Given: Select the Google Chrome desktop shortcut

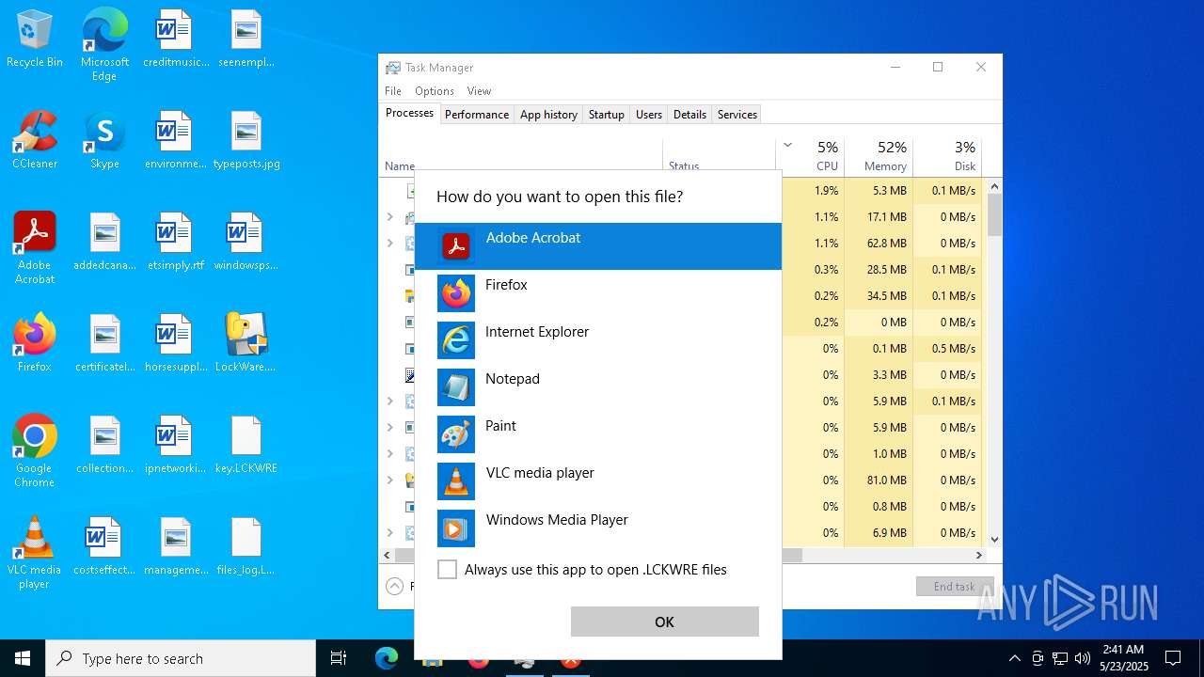Looking at the screenshot, I should [x=35, y=451].
